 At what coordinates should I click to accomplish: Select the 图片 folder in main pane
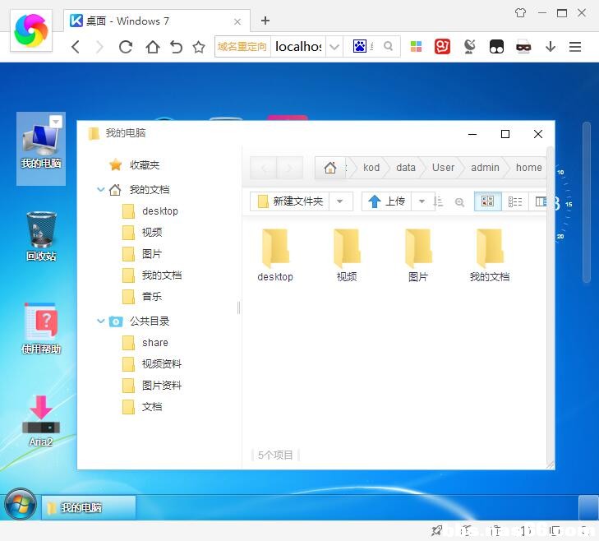coord(418,256)
